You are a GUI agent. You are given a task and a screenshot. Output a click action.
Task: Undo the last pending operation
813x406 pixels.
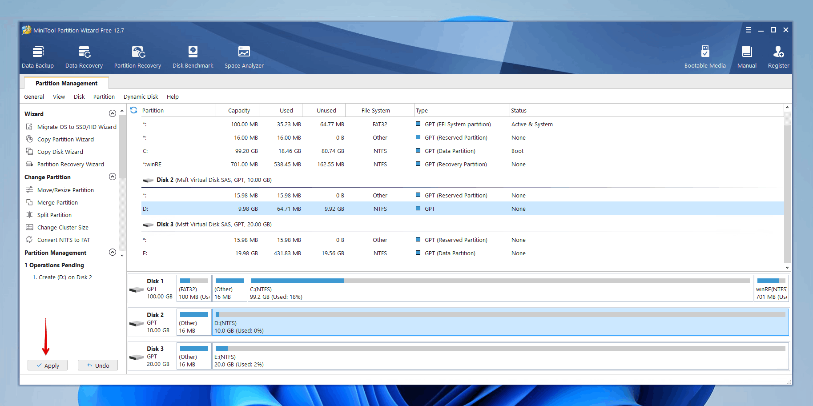(98, 365)
